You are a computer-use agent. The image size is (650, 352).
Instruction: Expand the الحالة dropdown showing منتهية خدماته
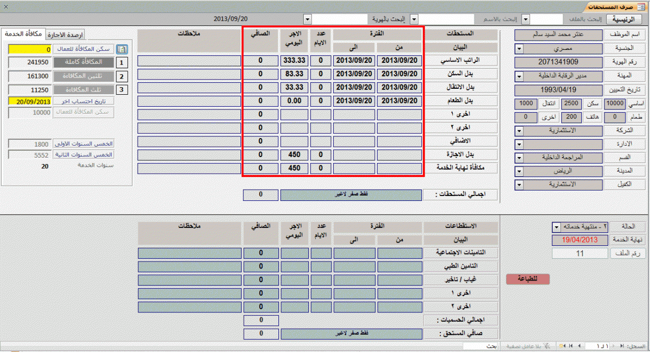[556, 226]
